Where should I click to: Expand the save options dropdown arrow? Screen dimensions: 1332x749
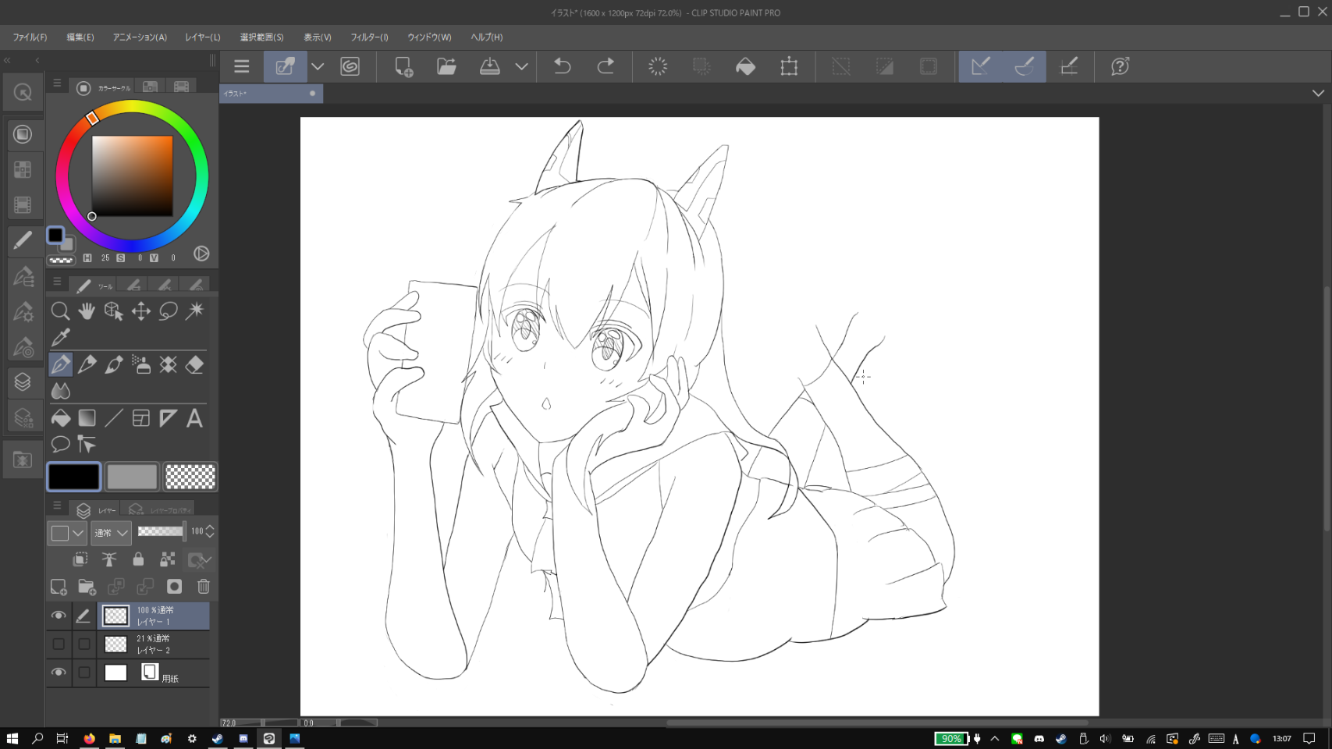tap(521, 66)
